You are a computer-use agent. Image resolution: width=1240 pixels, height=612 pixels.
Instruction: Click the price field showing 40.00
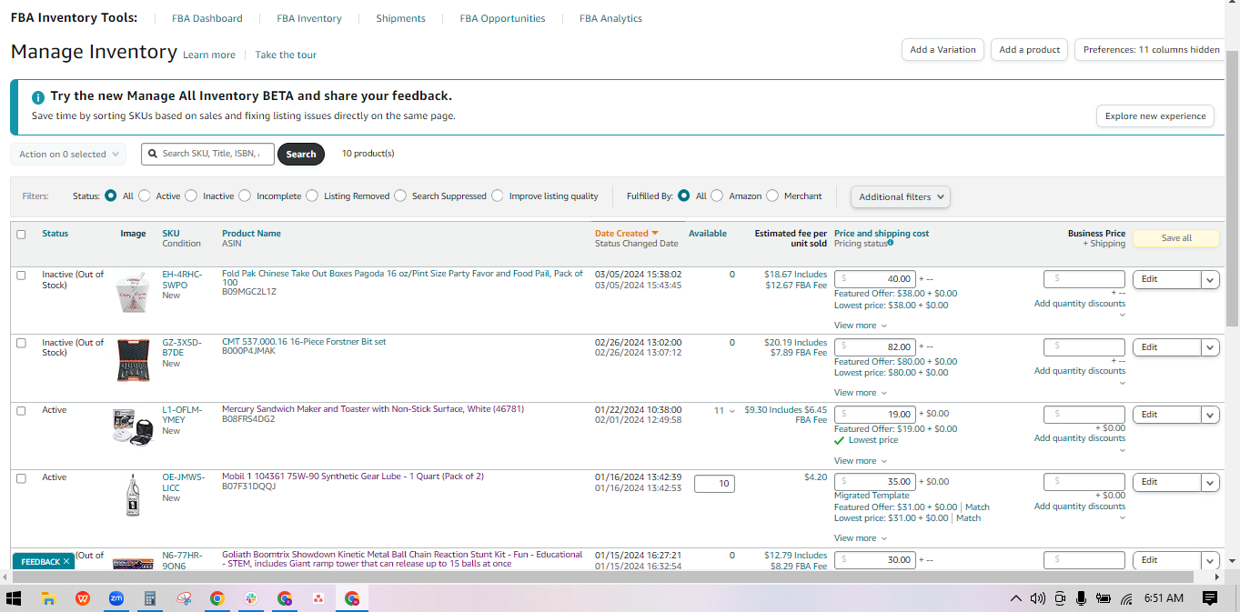tap(875, 279)
